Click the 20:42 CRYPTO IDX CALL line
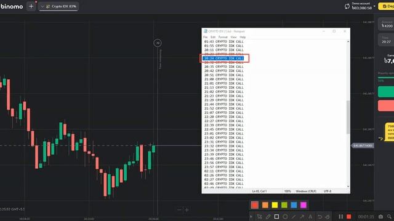The height and width of the screenshot is (221, 394). [x=224, y=71]
